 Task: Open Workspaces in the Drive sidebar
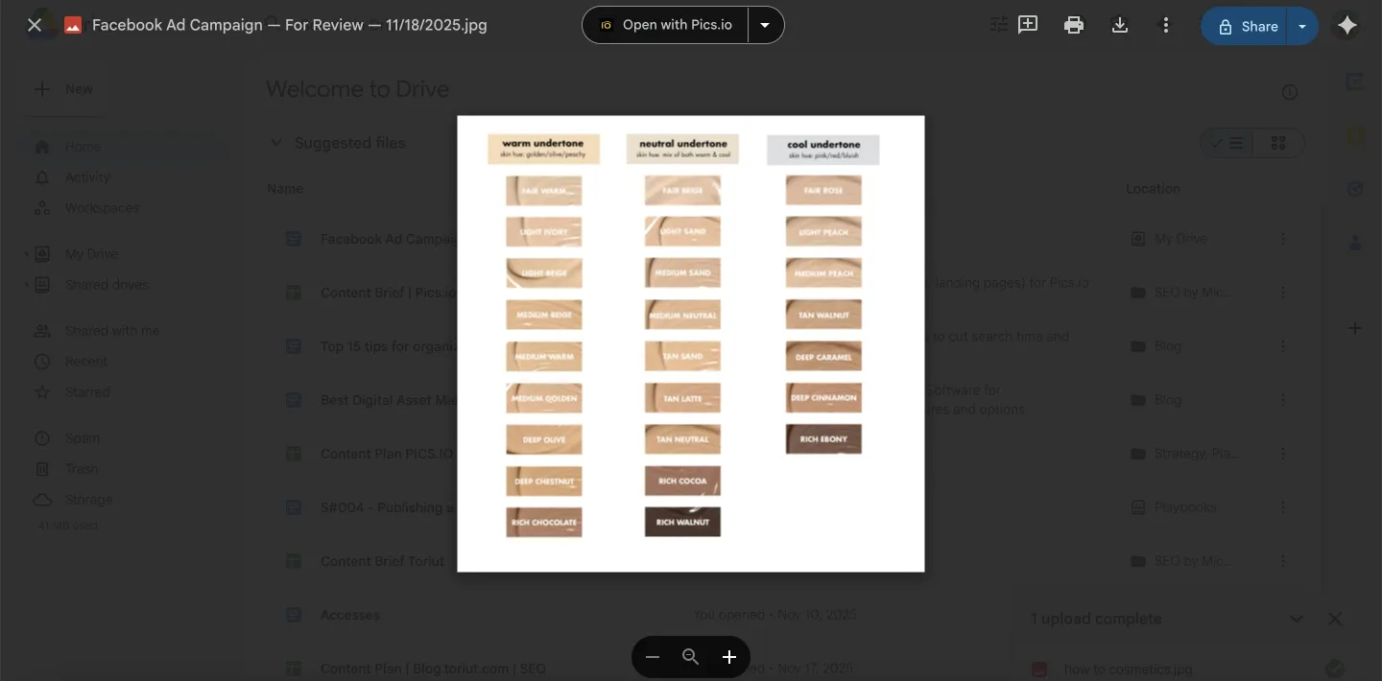point(102,208)
